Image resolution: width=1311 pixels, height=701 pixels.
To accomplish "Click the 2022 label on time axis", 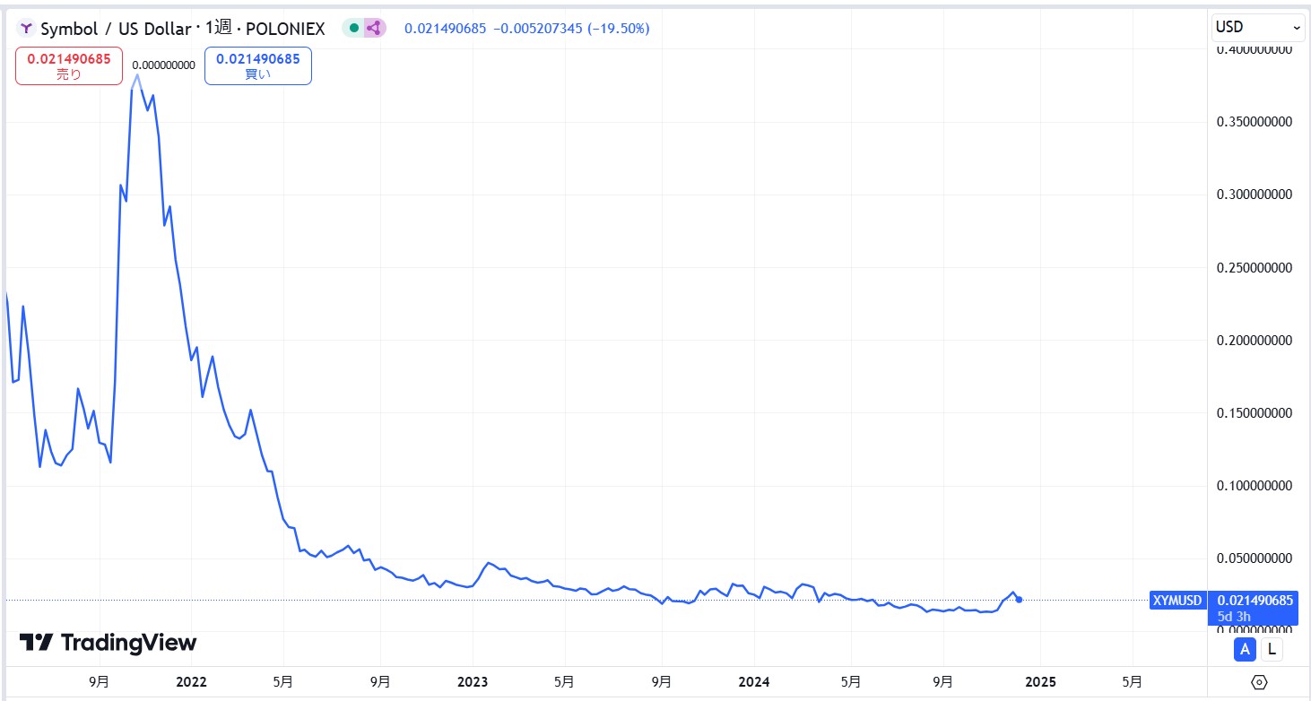I will [x=191, y=681].
